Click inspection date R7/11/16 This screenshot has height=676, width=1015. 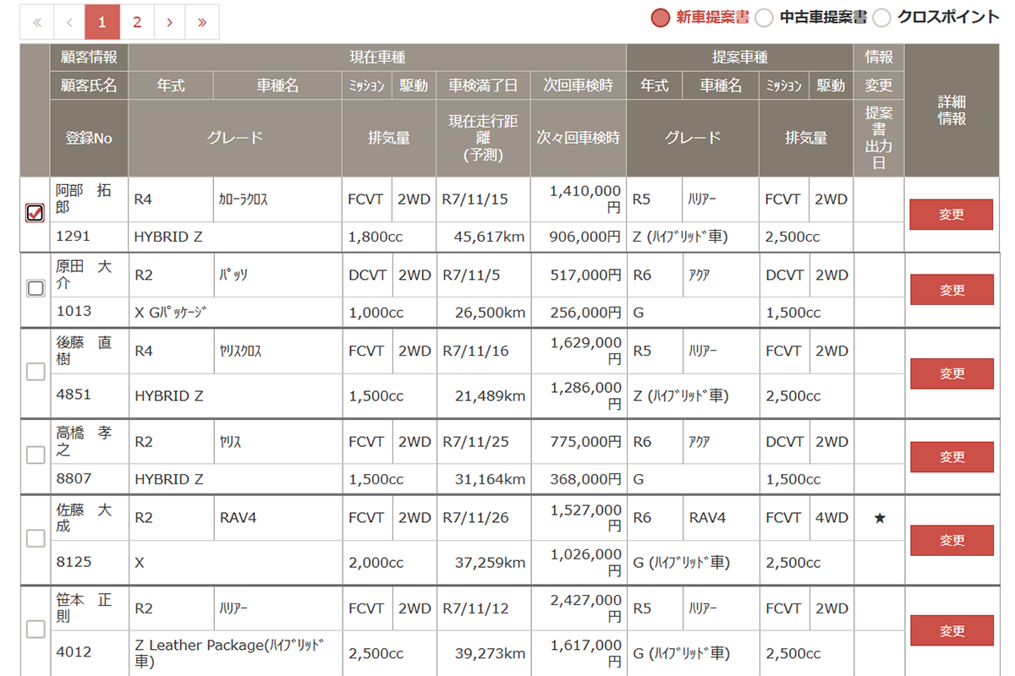tap(475, 351)
